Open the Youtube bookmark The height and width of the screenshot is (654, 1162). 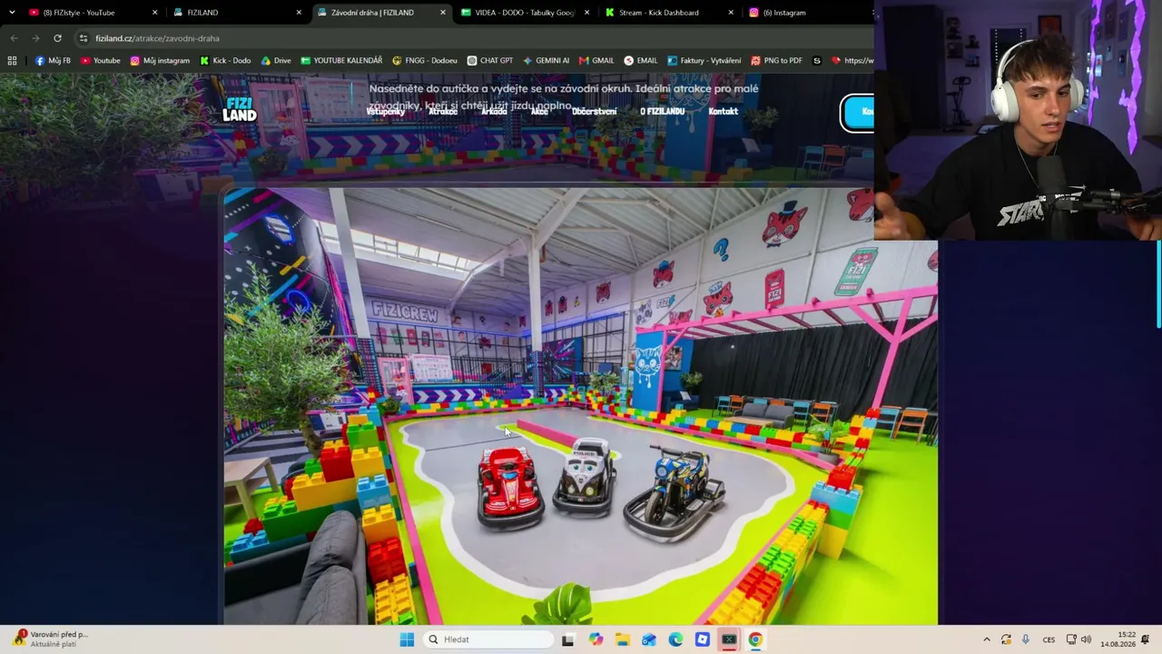(x=101, y=61)
